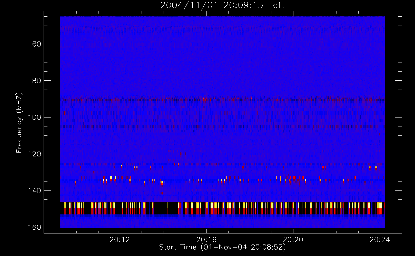Click the 60 frequency tick label

tap(37, 44)
